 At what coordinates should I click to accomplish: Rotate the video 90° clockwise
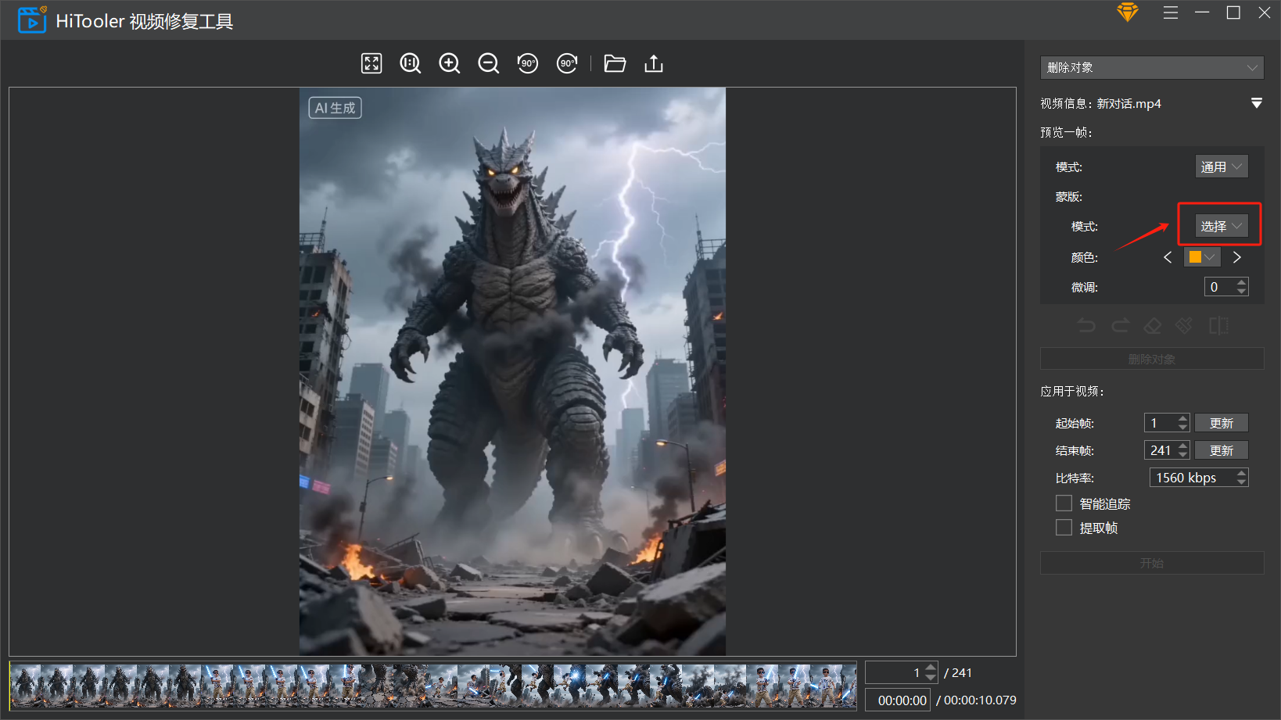[x=567, y=63]
